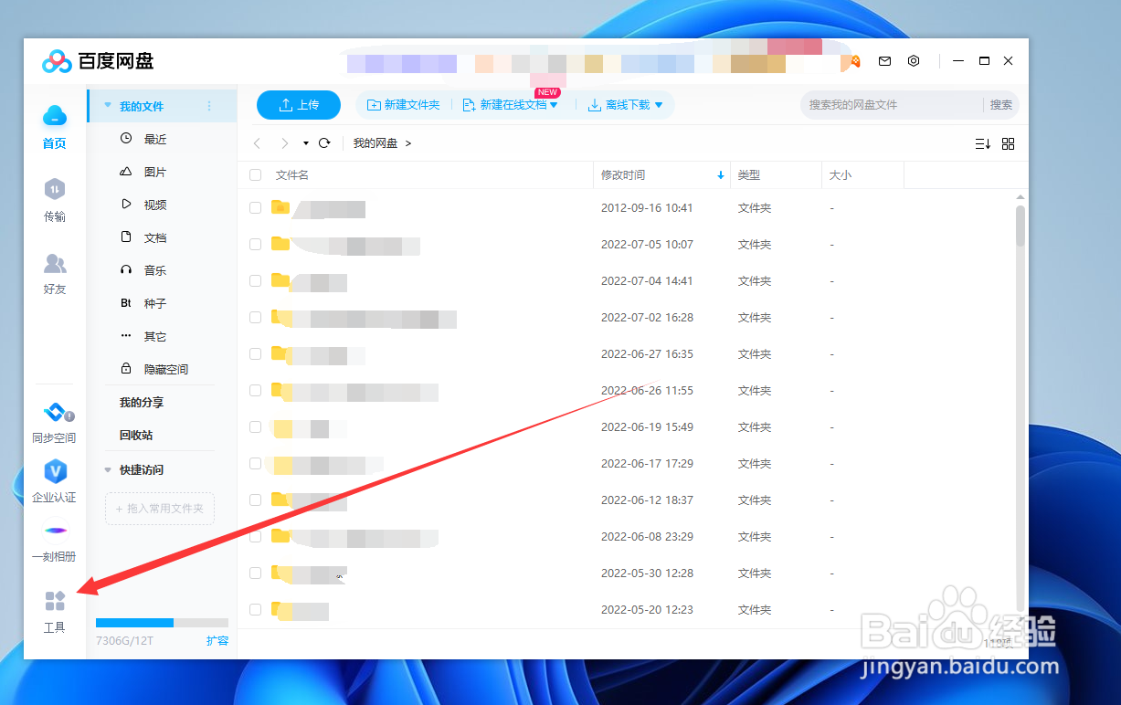
Task: Open 种子 Bt torrents category
Action: tap(155, 303)
